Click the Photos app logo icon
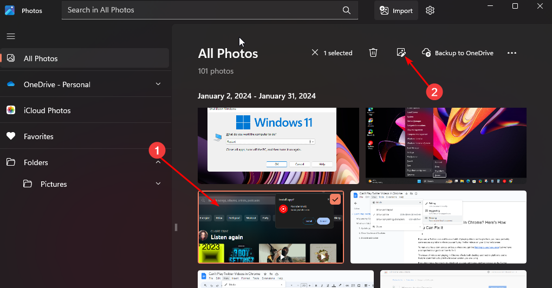The image size is (552, 288). click(10, 10)
